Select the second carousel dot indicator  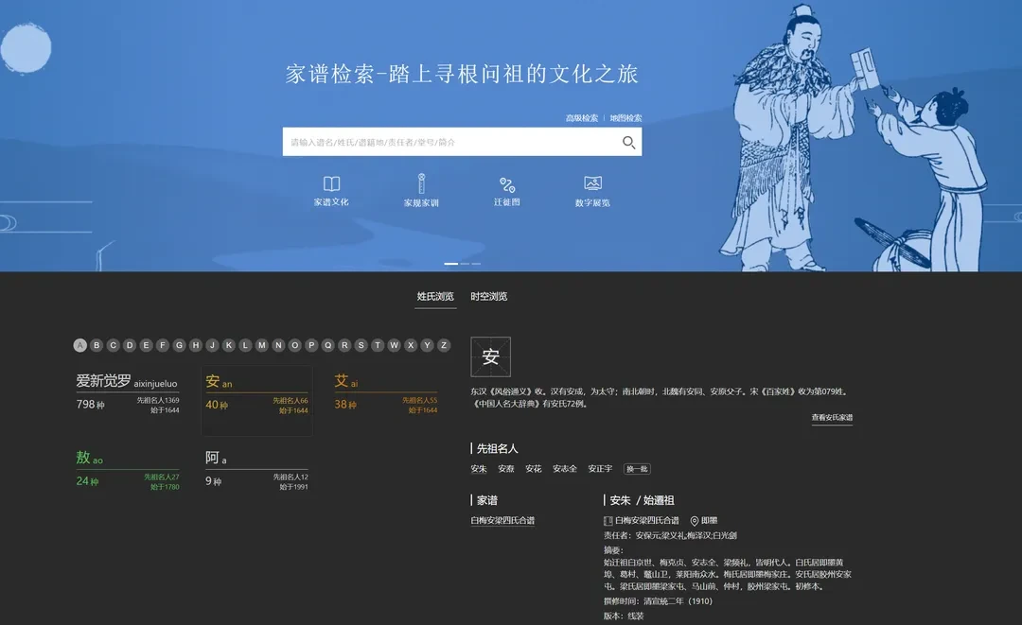pos(464,264)
